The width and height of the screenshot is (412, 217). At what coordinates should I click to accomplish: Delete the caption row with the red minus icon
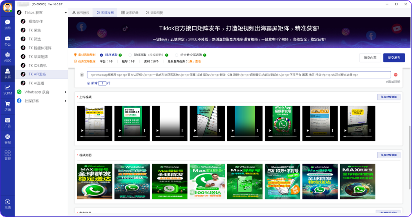click(396, 75)
